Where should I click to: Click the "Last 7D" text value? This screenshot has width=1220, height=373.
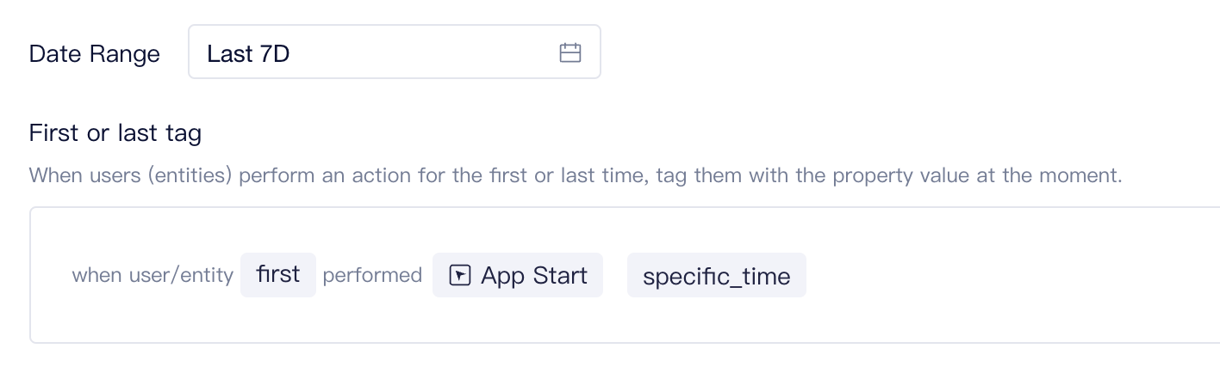248,53
